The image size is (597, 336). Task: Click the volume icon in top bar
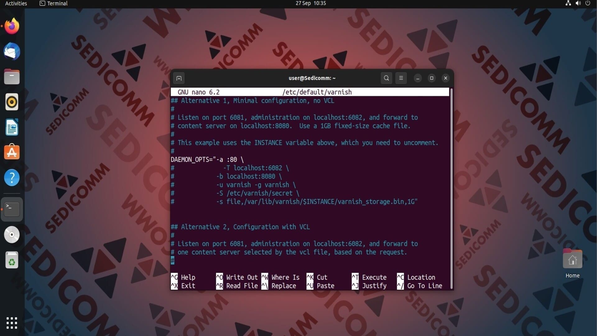[x=578, y=3]
